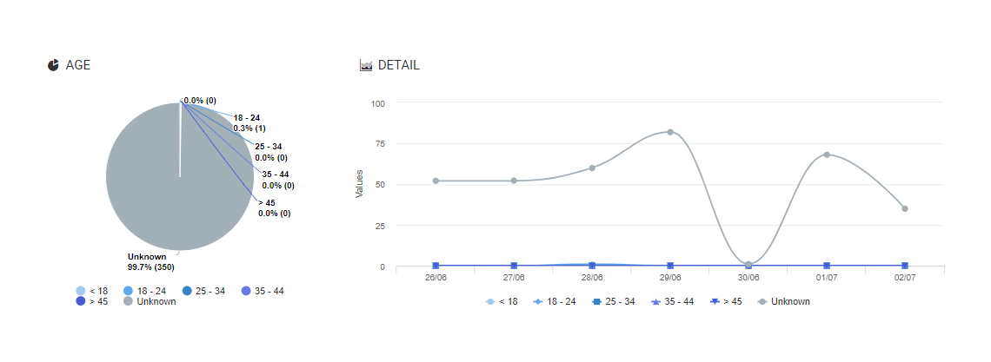
Task: Hide Unknown series in line chart legend
Action: (783, 301)
